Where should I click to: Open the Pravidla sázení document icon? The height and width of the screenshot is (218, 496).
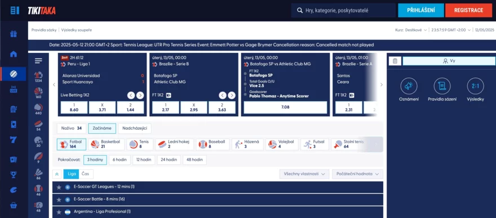[442, 86]
